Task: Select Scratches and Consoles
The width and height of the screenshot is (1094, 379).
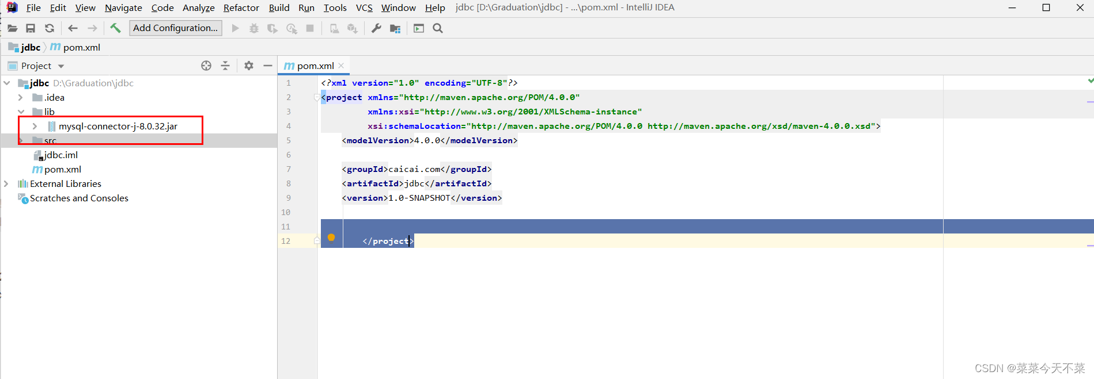Action: tap(73, 198)
